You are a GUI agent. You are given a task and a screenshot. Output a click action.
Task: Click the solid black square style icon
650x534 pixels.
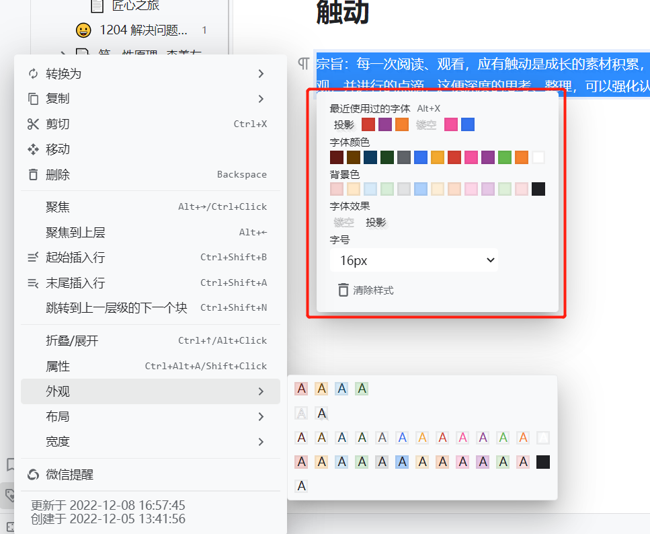tap(543, 462)
